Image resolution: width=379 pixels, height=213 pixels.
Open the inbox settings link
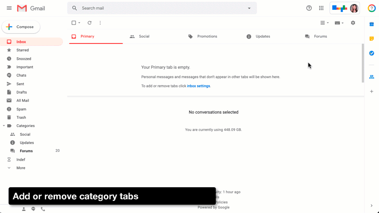point(198,86)
